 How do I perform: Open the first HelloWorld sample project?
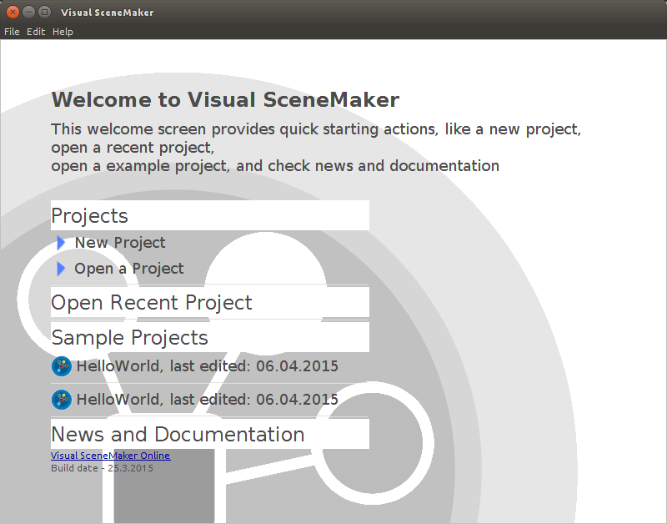click(207, 366)
